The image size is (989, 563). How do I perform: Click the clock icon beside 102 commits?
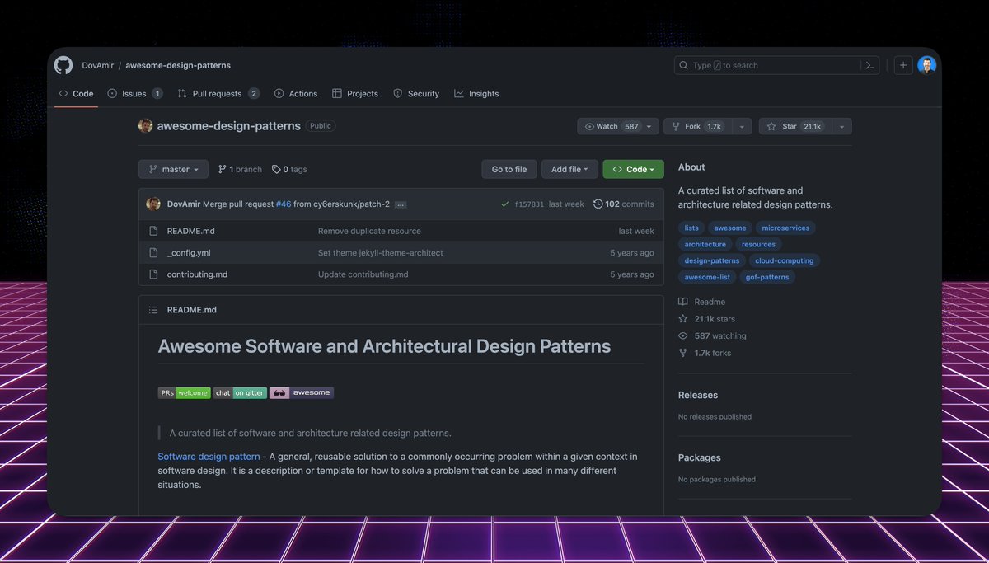[x=598, y=203]
